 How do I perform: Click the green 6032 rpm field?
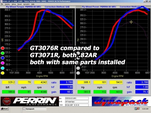(x=116, y=92)
